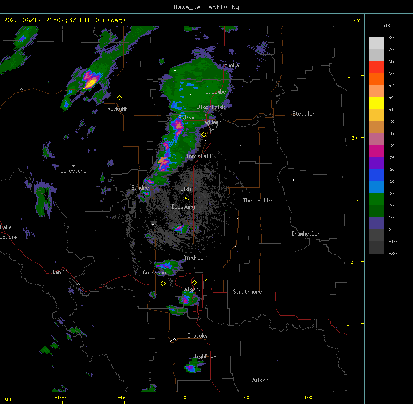Click the Innisfail city label
The image size is (413, 404).
pos(199,156)
